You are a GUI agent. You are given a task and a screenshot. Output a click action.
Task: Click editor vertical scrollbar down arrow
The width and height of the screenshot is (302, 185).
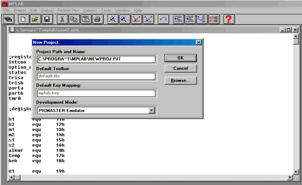tap(296, 171)
